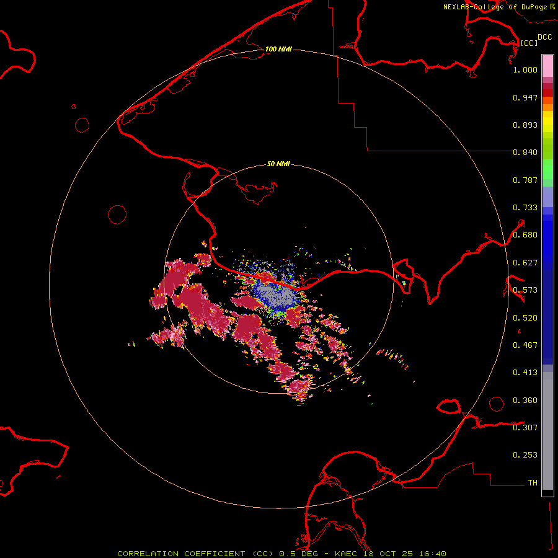This screenshot has width=558, height=558.
Task: Click the gray low-CC clutter blob at the radar center
Action: pos(277,296)
